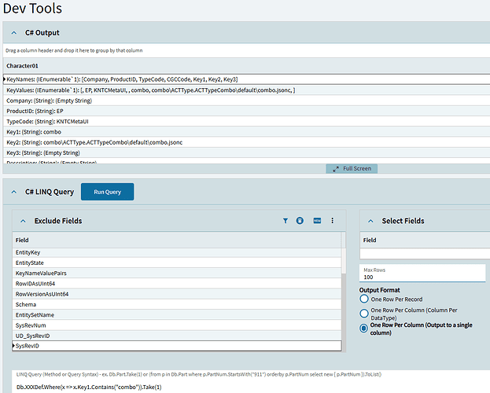The width and height of the screenshot is (490, 393).
Task: Collapse the Select Fields section
Action: click(x=370, y=221)
